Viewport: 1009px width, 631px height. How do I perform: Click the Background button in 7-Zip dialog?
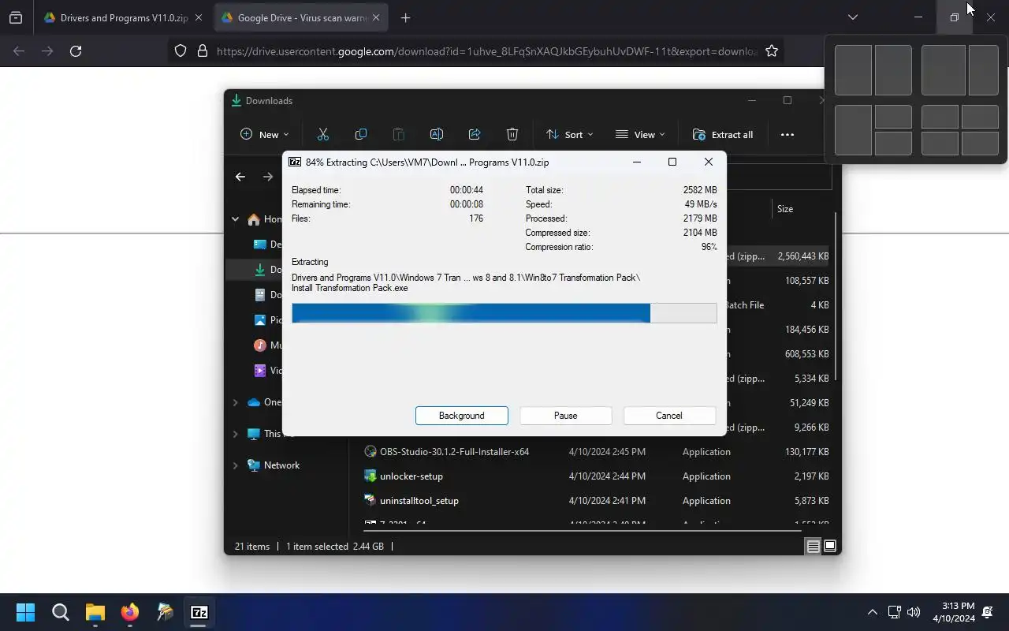(x=462, y=416)
